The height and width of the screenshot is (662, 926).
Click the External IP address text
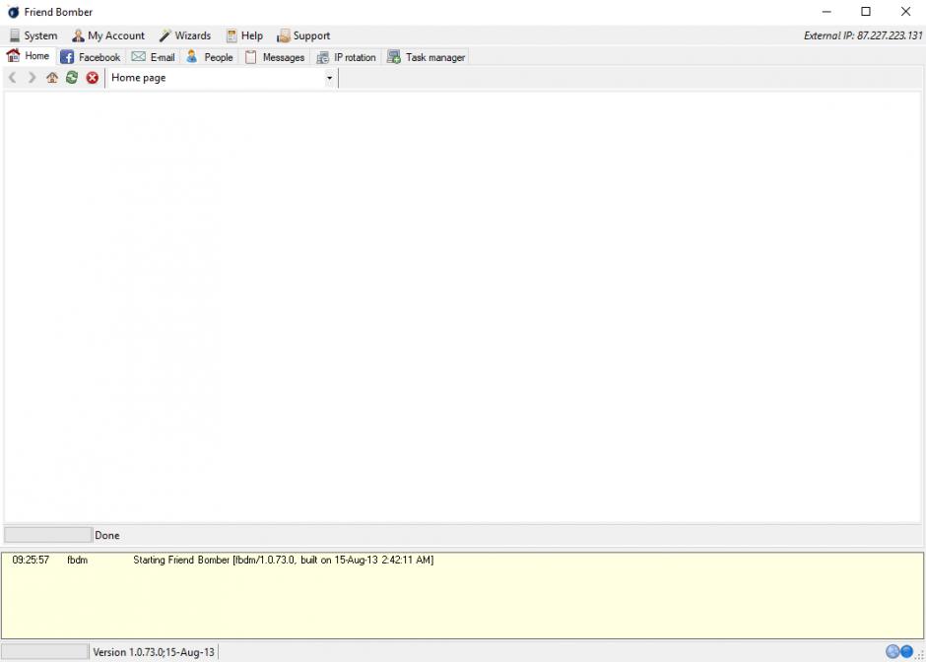863,35
